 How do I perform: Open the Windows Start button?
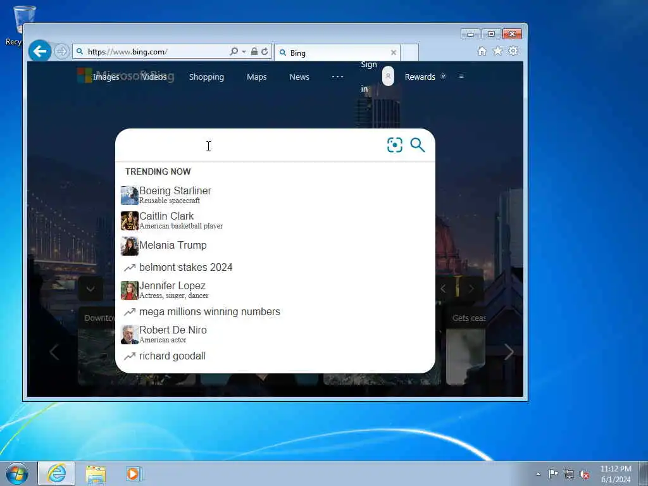[17, 473]
